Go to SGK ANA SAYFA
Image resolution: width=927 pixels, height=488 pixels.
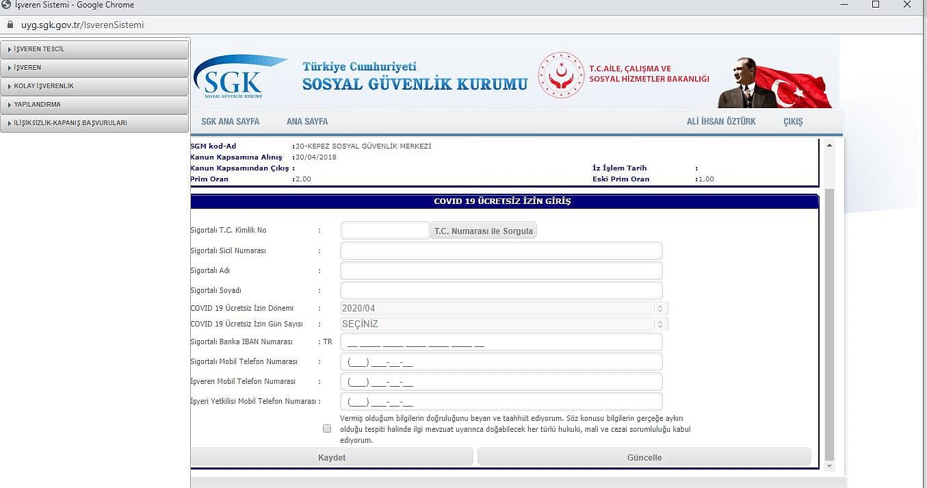[231, 121]
